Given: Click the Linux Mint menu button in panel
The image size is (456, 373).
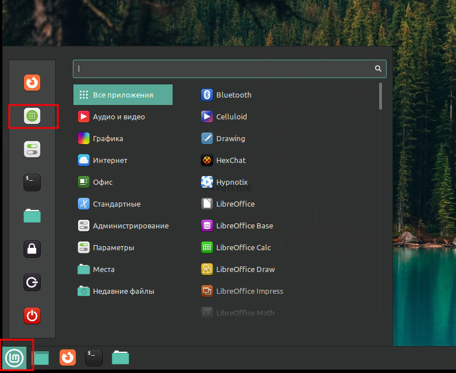Looking at the screenshot, I should click(14, 358).
